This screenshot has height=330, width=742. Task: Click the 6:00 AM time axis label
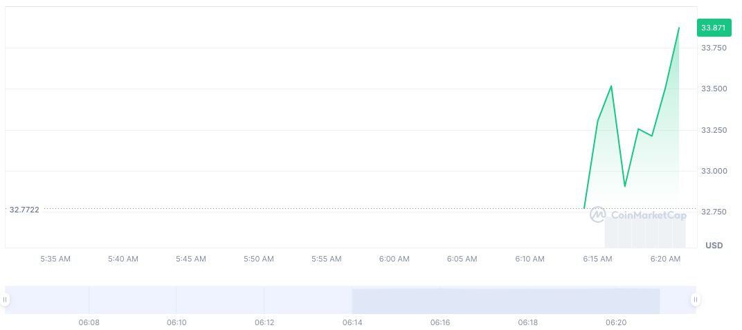point(394,259)
